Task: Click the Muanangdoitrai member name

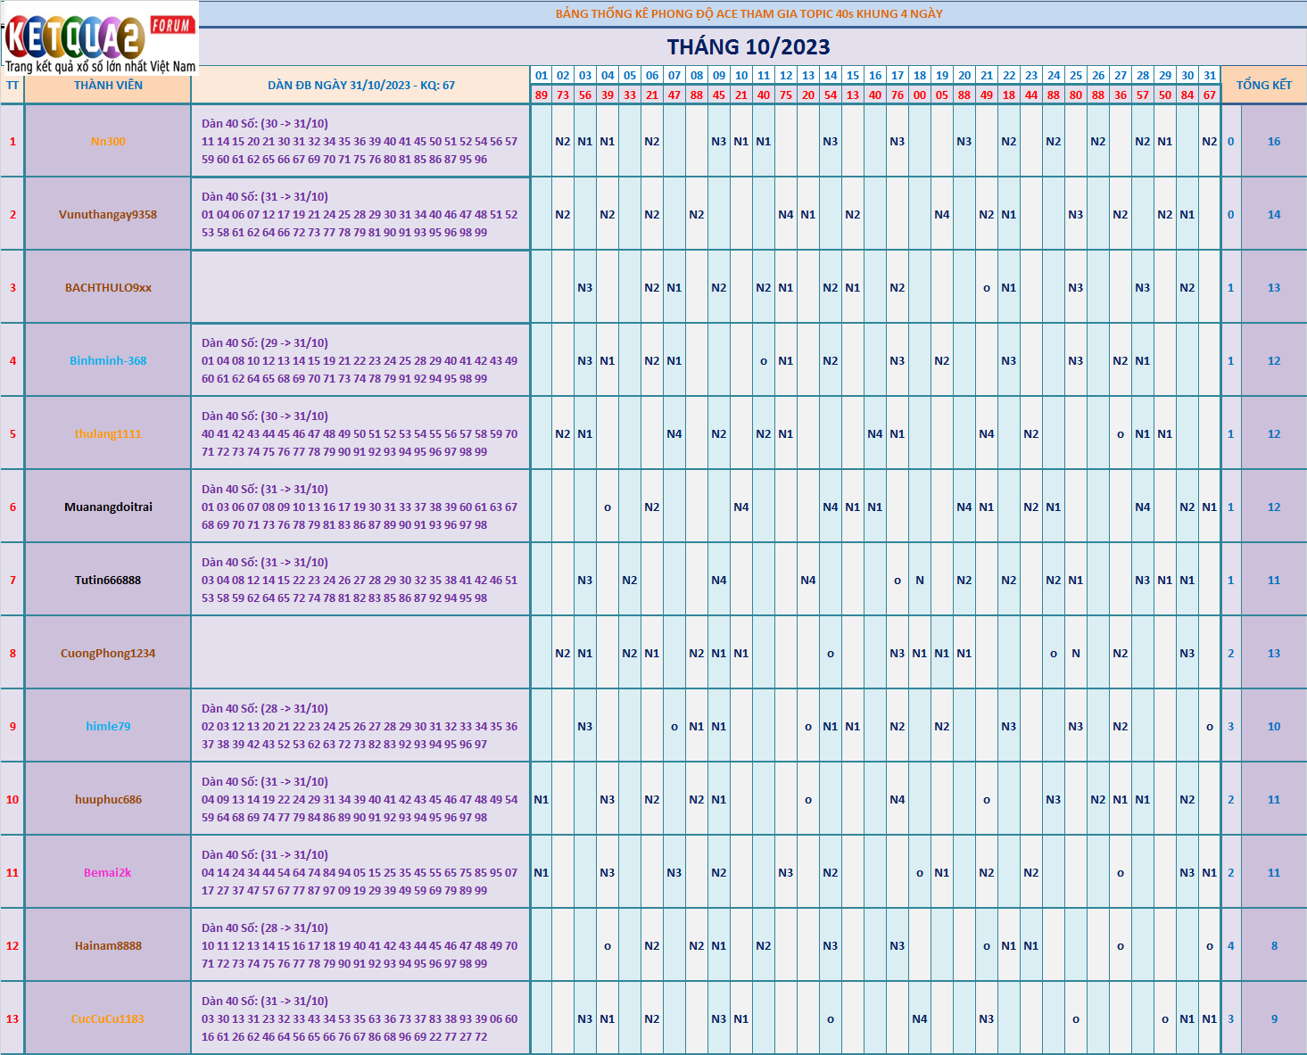Action: (108, 507)
